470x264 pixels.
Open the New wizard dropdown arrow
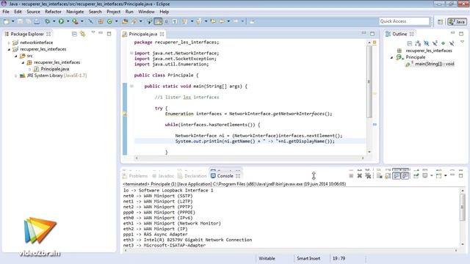pyautogui.click(x=13, y=21)
